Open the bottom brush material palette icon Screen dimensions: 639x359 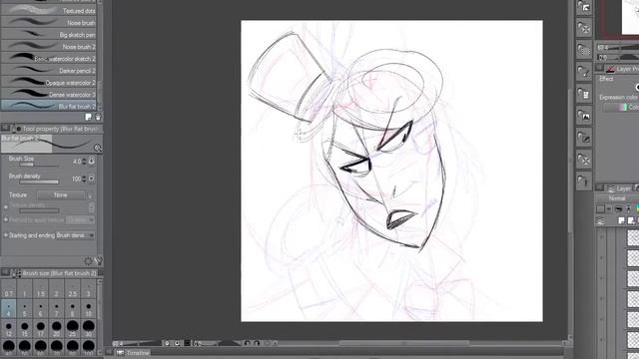coord(584,181)
